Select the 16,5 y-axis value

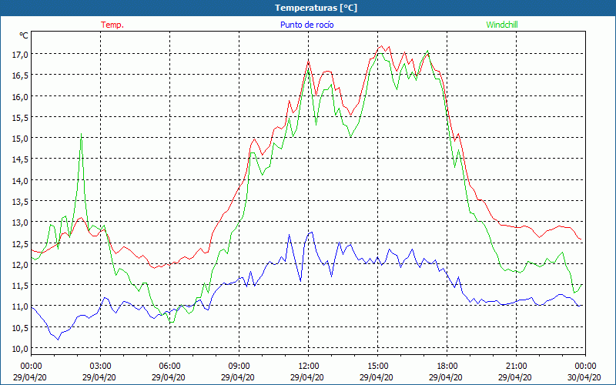(20, 75)
